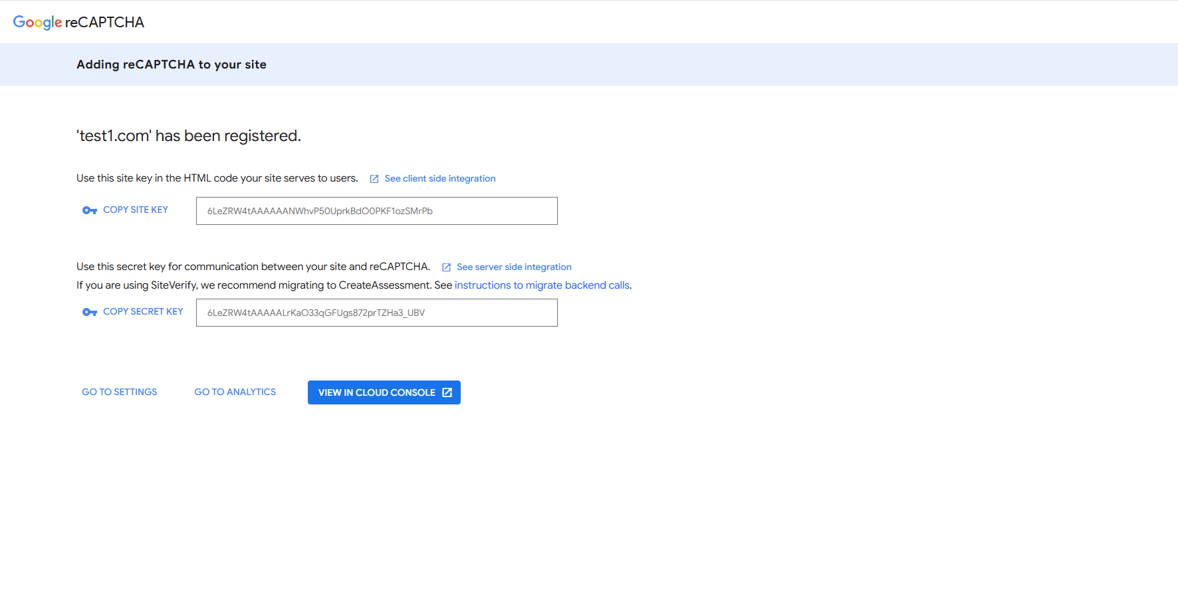Viewport: 1178px width, 606px height.
Task: Click the Google reCAPTCHA logo
Action: pyautogui.click(x=78, y=22)
